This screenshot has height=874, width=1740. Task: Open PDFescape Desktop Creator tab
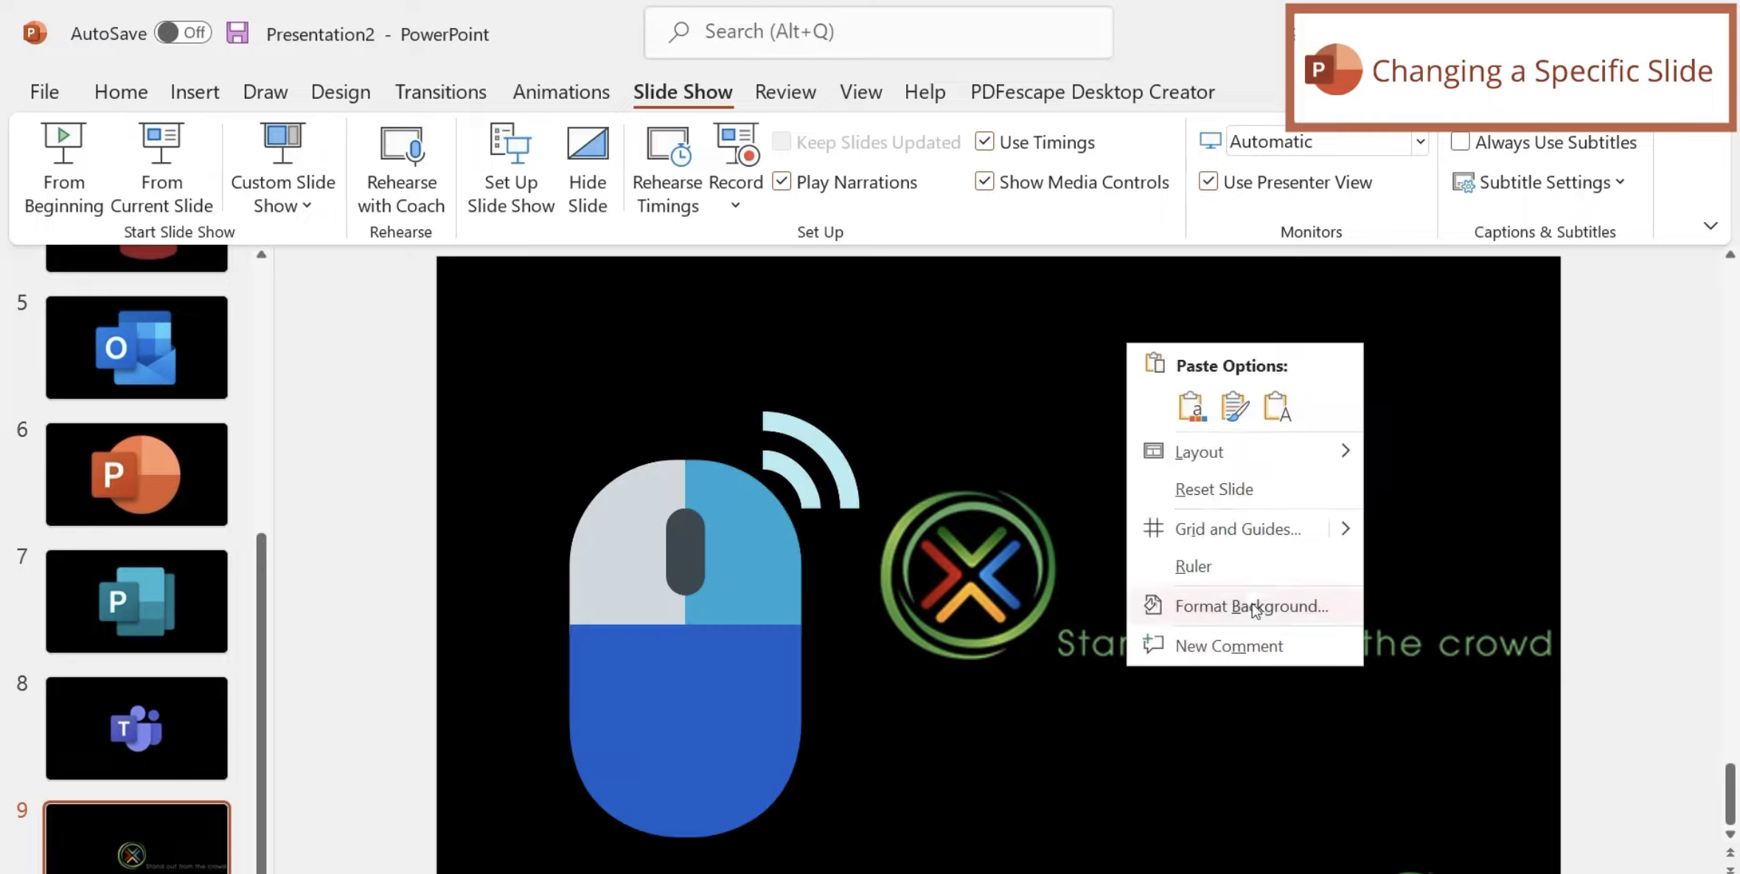click(x=1092, y=91)
